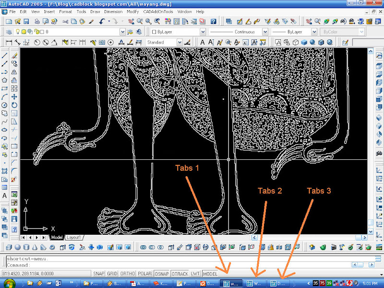Viewport: 384px width, 288px height.
Task: Click the ByLayer color box swatch
Action: (154, 32)
